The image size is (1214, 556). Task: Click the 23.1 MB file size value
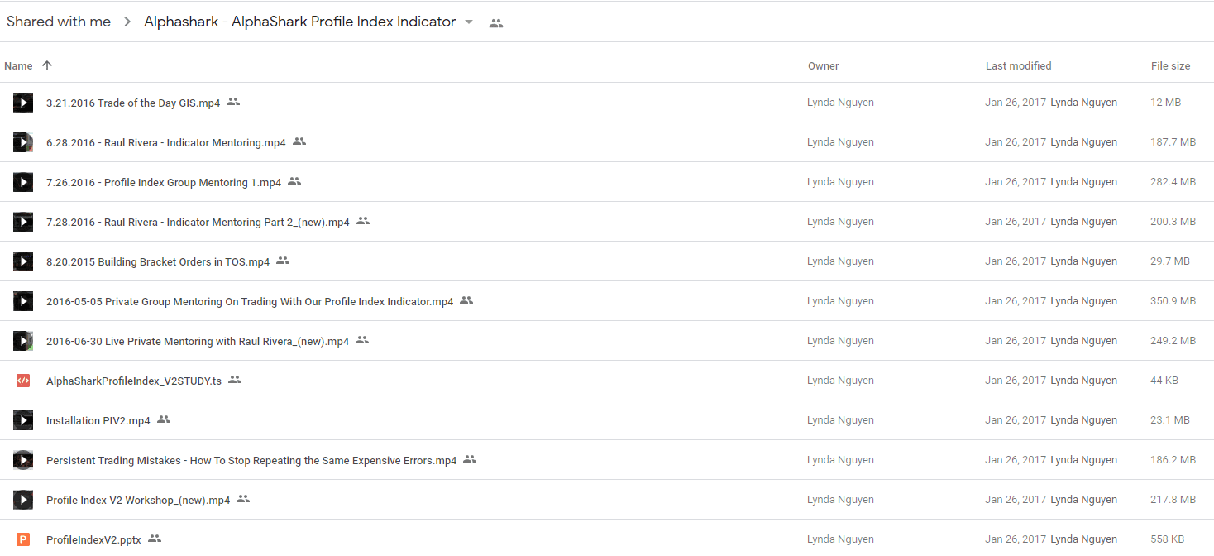(1170, 420)
